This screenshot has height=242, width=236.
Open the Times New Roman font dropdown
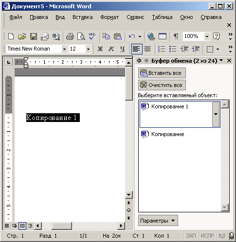(64, 49)
